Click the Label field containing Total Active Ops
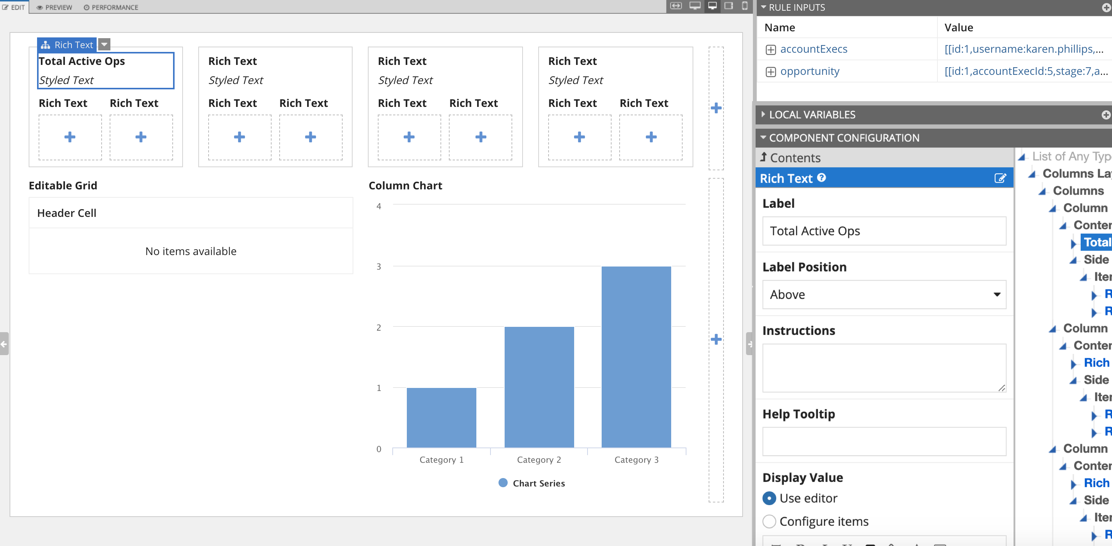 pos(884,231)
